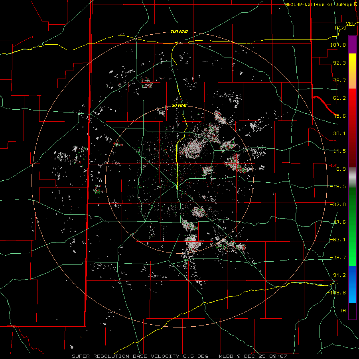
Task: Select the -63.1 value on velocity scale
Action: click(338, 240)
